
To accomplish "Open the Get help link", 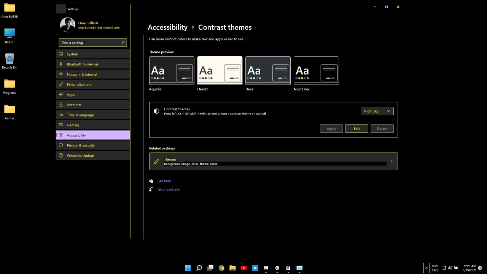I will (x=164, y=181).
